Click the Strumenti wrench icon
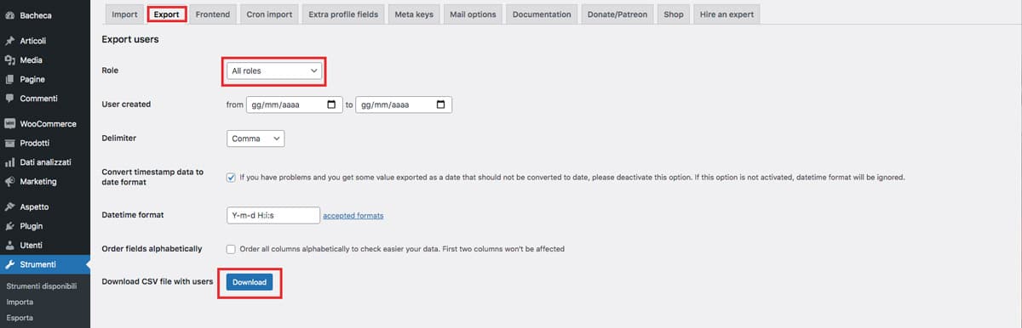Viewport: 1022px width, 328px height. point(9,264)
